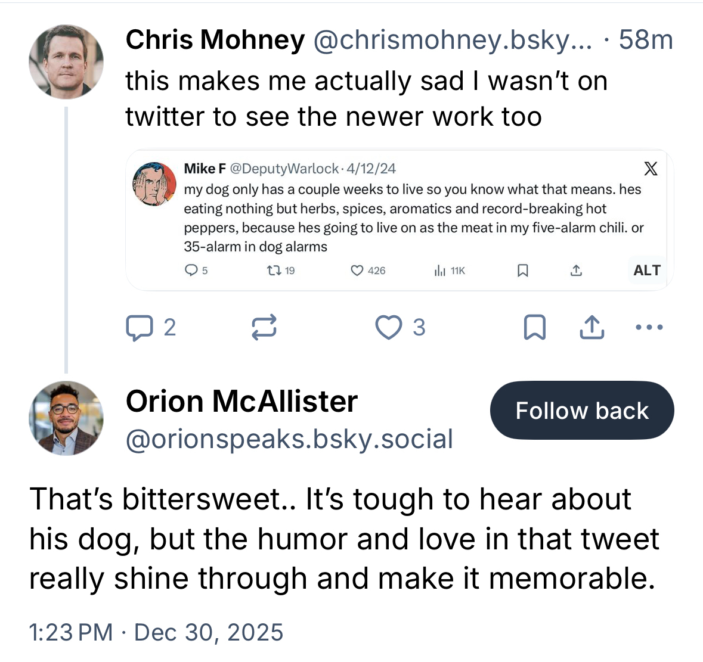The width and height of the screenshot is (703, 662).
Task: Share Chris Mohney's post
Action: [591, 327]
